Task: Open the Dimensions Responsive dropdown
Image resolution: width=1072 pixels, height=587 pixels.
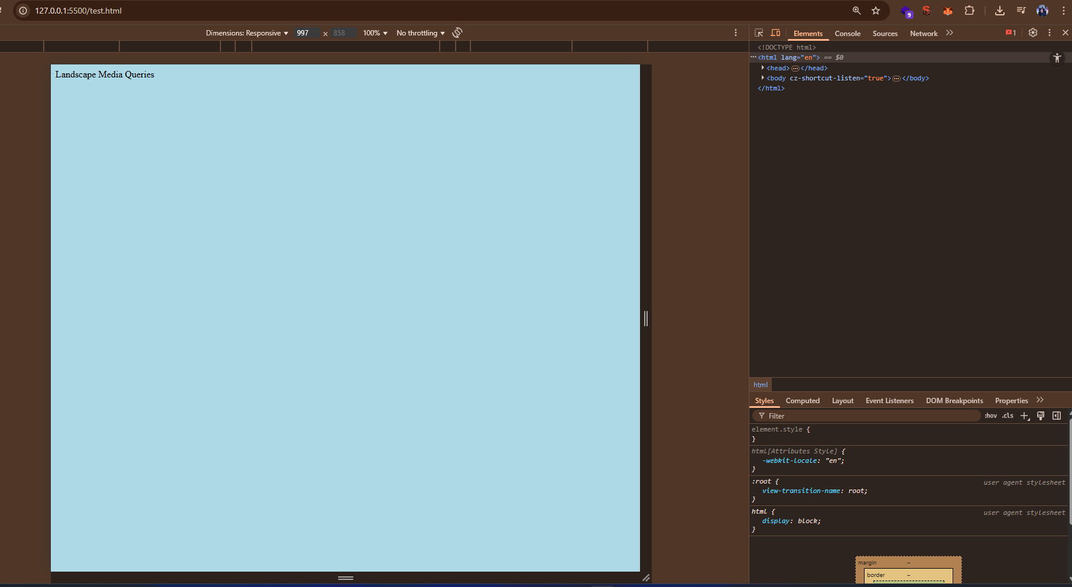Action: point(246,33)
